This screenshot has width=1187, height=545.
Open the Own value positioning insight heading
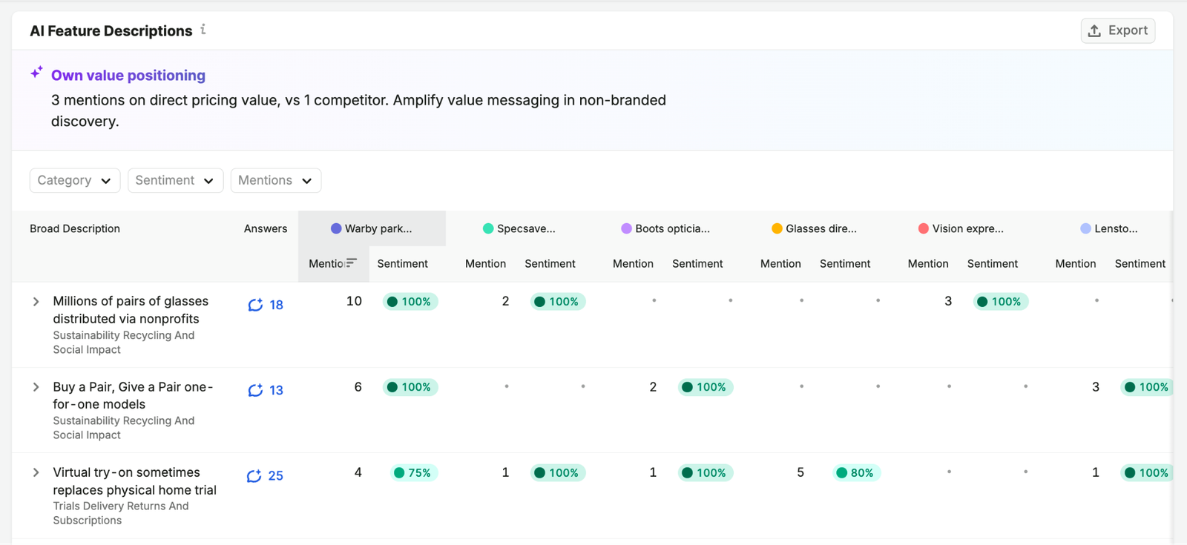point(128,75)
